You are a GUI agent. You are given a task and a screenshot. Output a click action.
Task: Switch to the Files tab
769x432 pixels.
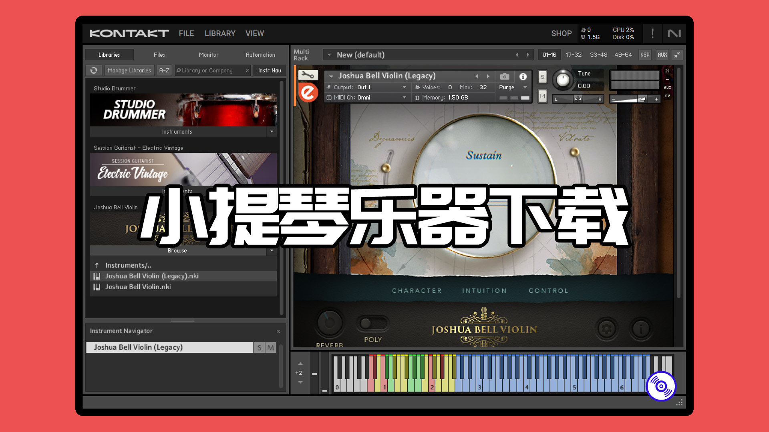pyautogui.click(x=159, y=55)
